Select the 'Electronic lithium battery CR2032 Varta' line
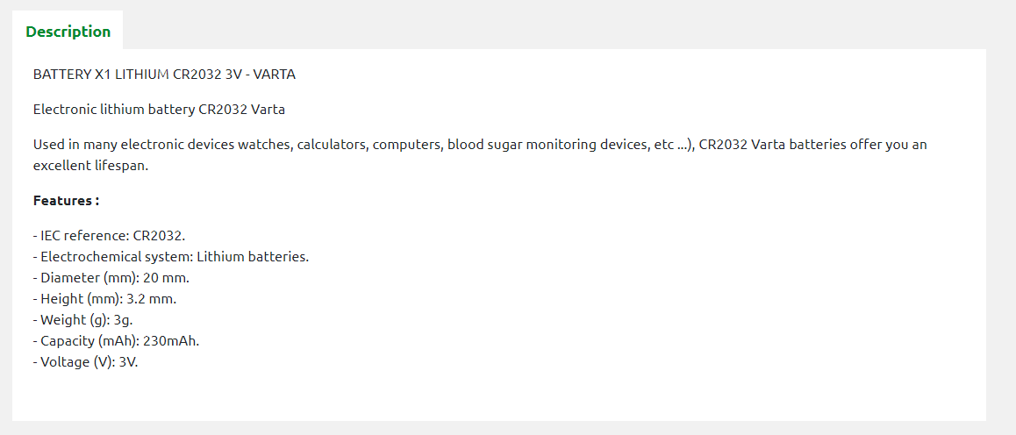 [x=160, y=110]
